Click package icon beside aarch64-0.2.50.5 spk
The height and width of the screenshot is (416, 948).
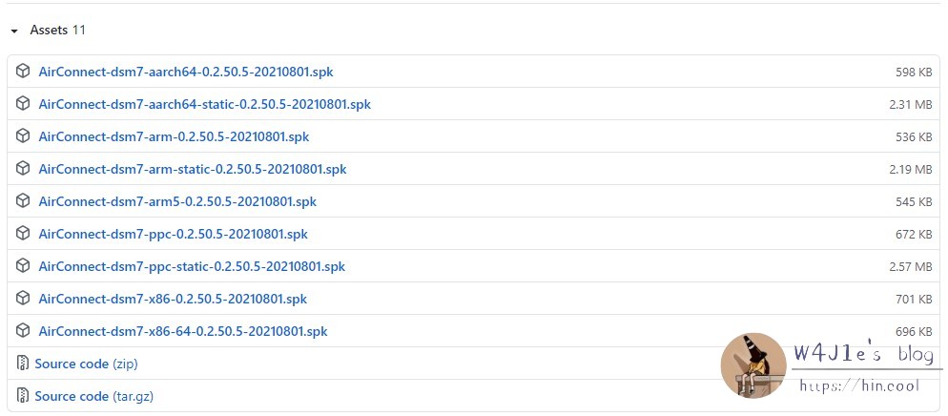23,72
